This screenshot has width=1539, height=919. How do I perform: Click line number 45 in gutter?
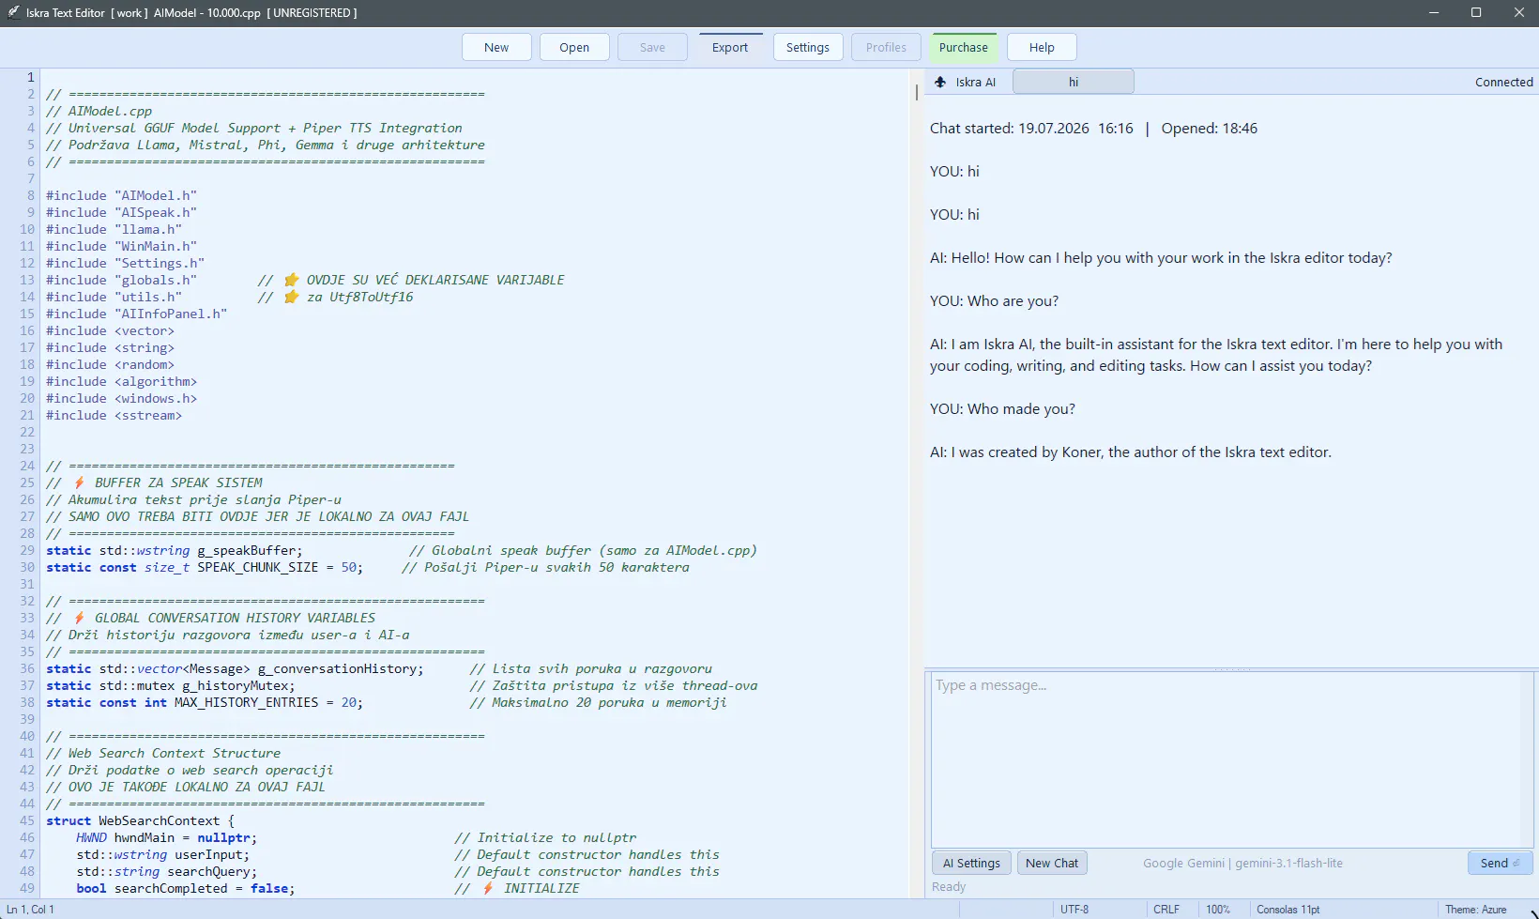click(27, 820)
